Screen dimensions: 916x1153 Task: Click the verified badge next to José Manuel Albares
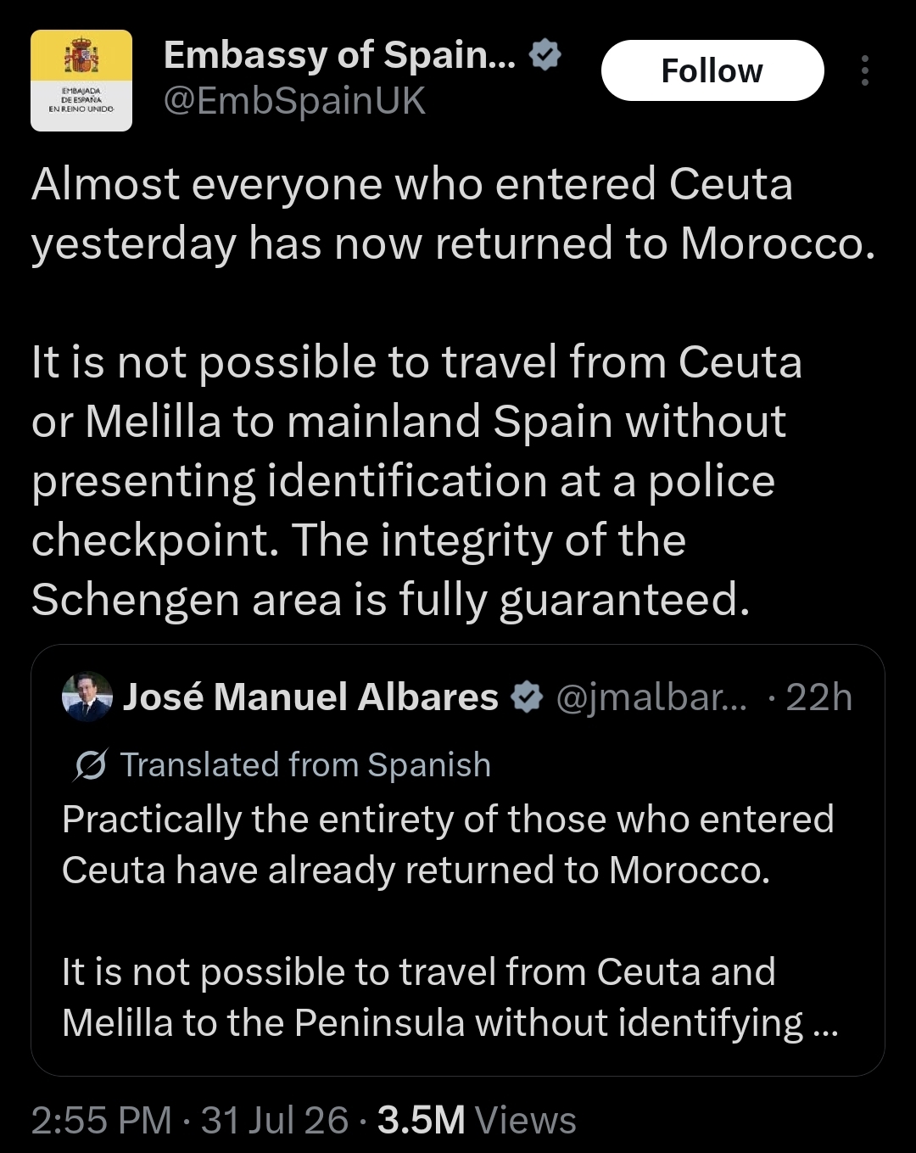click(527, 697)
